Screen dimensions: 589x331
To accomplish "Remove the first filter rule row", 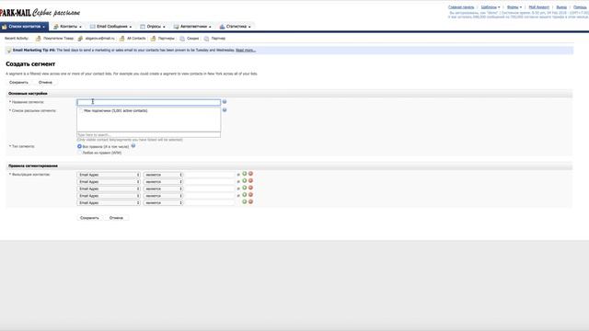I will tap(250, 174).
